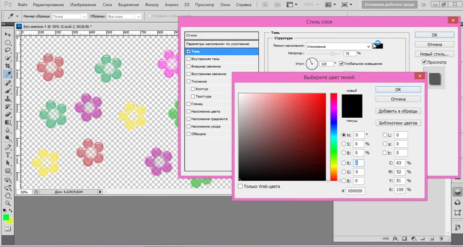Select the S saturation radio button
Viewport: 463px width, 247px height.
pos(344,144)
